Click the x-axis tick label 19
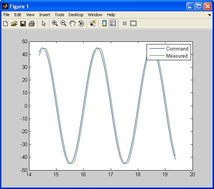Screen dimensions: 214x189 (x=165, y=174)
